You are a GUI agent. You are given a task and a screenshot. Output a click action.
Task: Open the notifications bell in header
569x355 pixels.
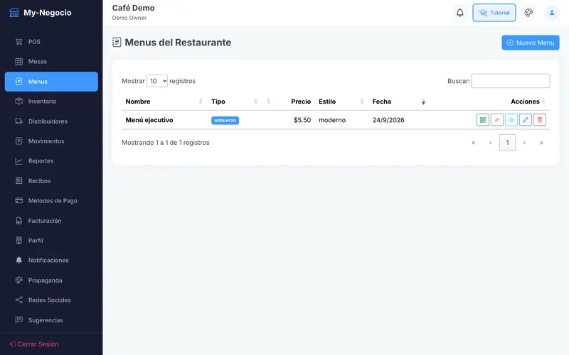click(459, 13)
